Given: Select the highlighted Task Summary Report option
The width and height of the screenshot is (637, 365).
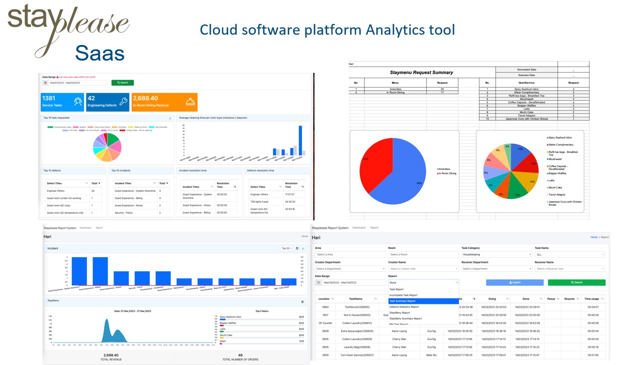Looking at the screenshot, I should coord(424,301).
